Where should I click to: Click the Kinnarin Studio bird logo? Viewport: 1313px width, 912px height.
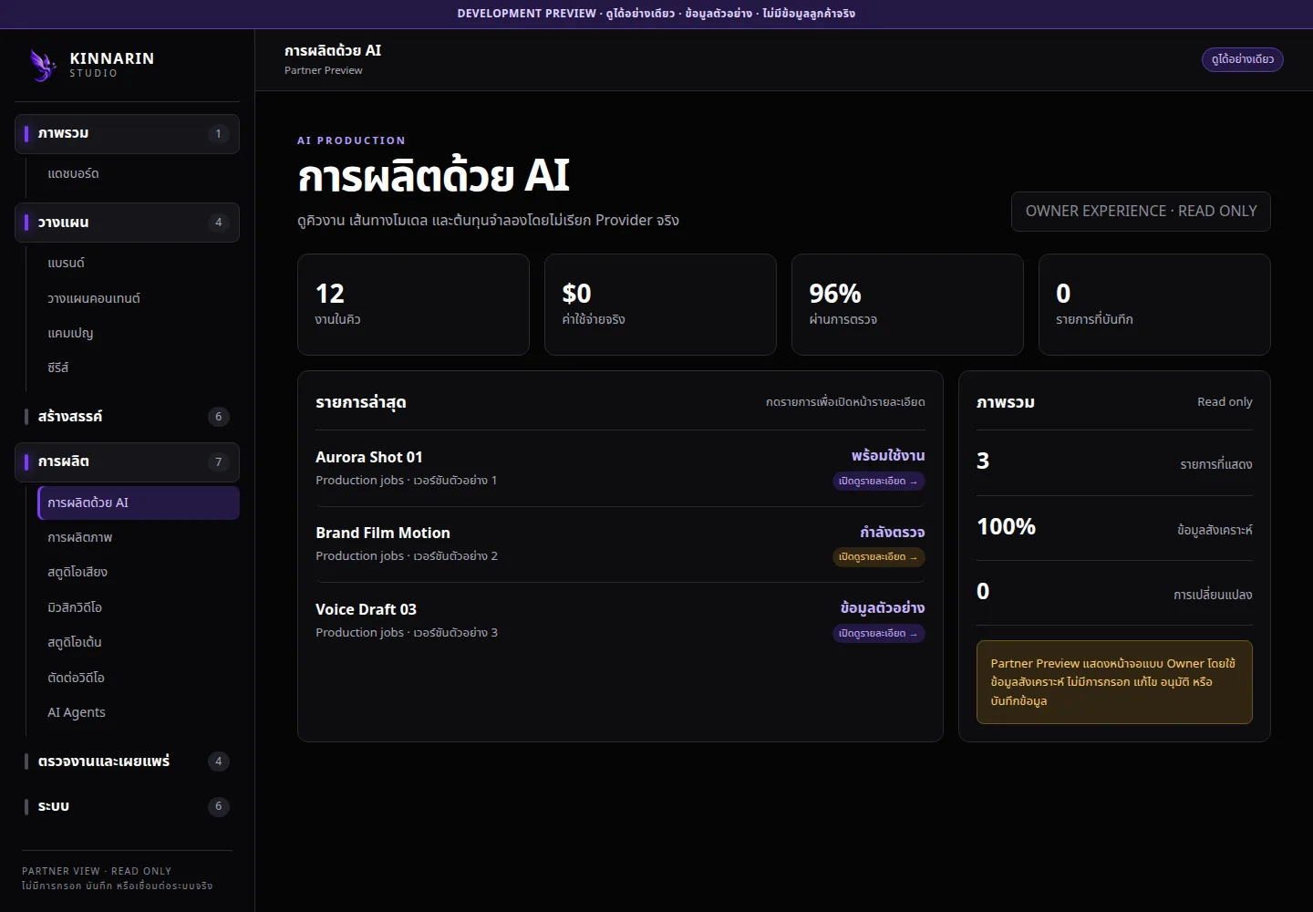[x=43, y=65]
